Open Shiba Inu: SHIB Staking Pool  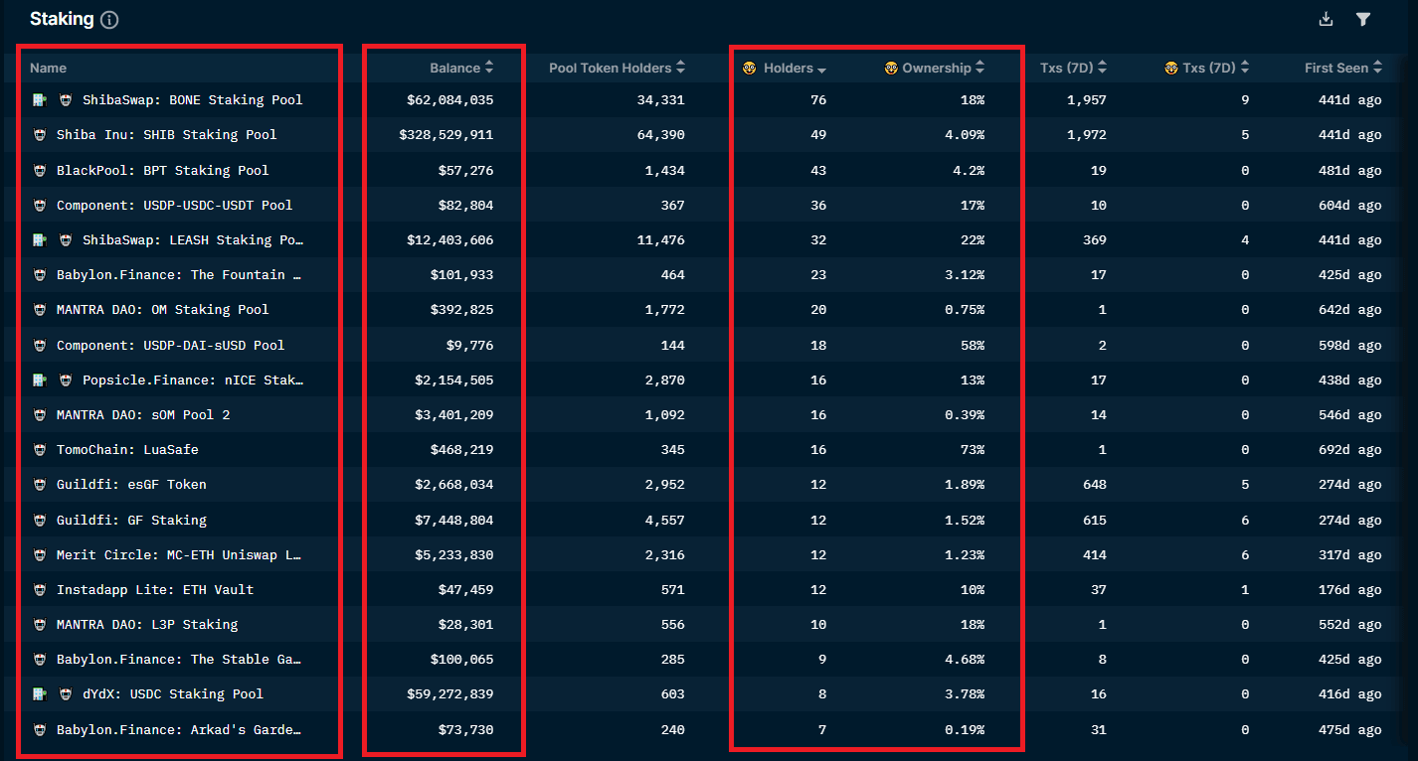point(167,135)
